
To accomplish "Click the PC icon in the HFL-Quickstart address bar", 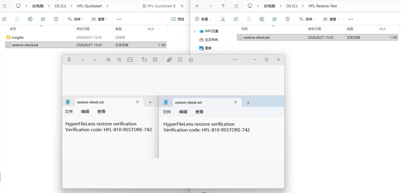I will point(18,6).
